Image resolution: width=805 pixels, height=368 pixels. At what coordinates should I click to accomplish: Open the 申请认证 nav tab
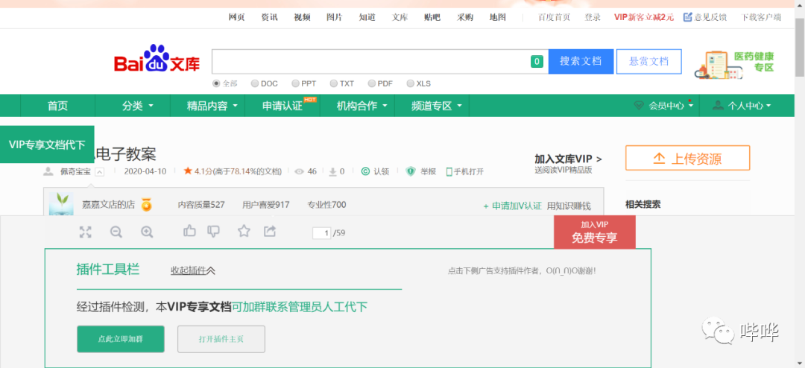(282, 106)
